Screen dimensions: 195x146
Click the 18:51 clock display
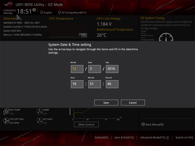[24, 11]
